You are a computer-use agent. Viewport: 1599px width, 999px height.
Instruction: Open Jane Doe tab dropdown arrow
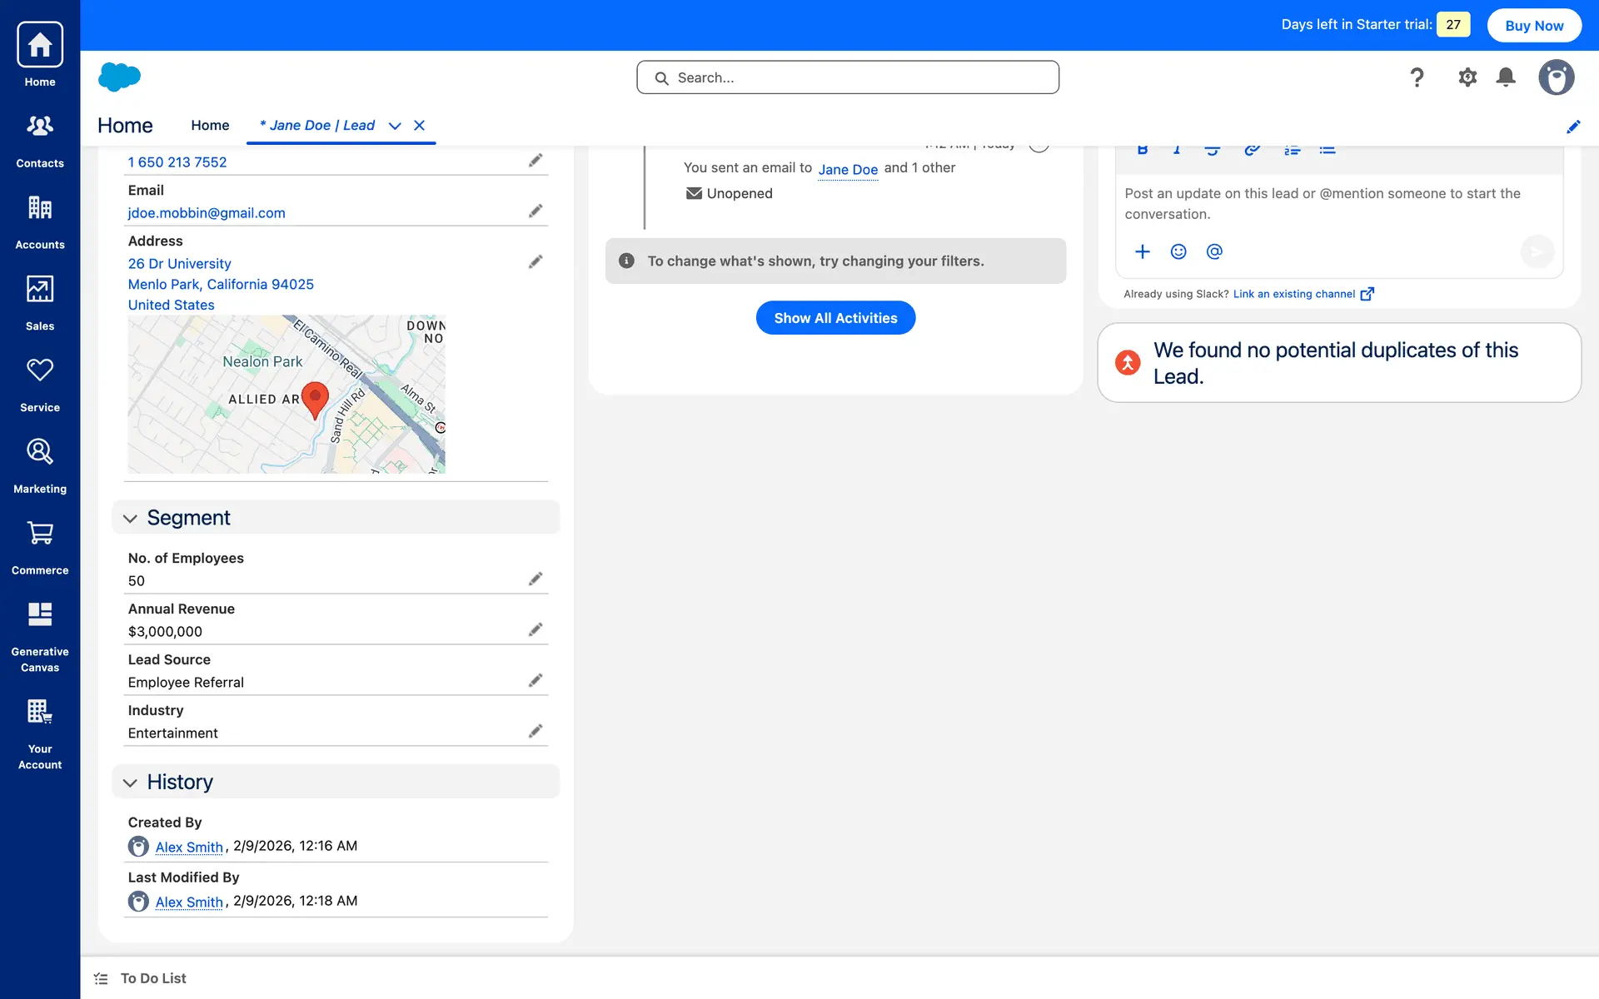395,126
